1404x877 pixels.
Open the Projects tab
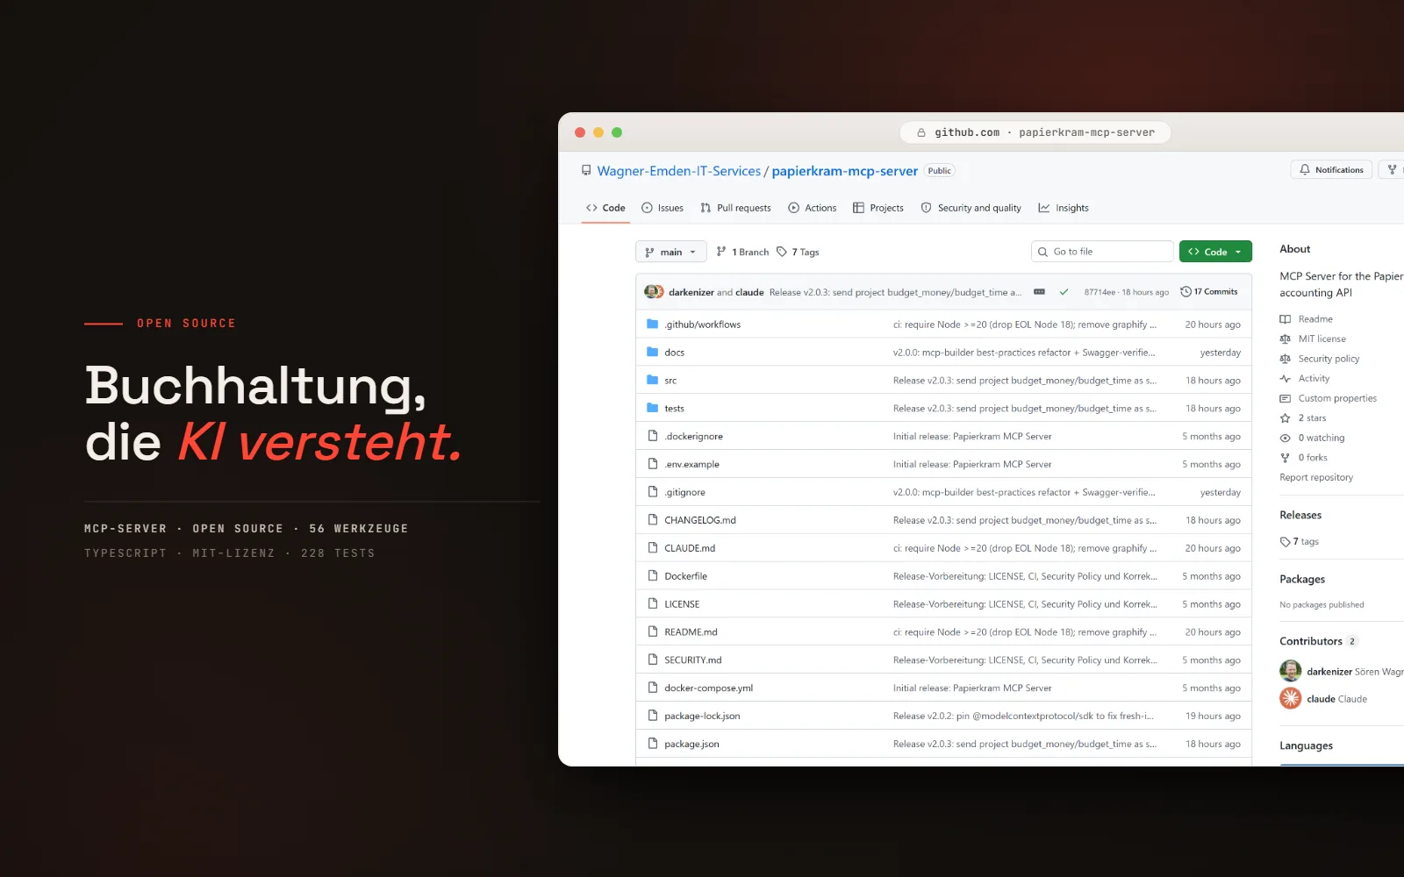click(878, 208)
